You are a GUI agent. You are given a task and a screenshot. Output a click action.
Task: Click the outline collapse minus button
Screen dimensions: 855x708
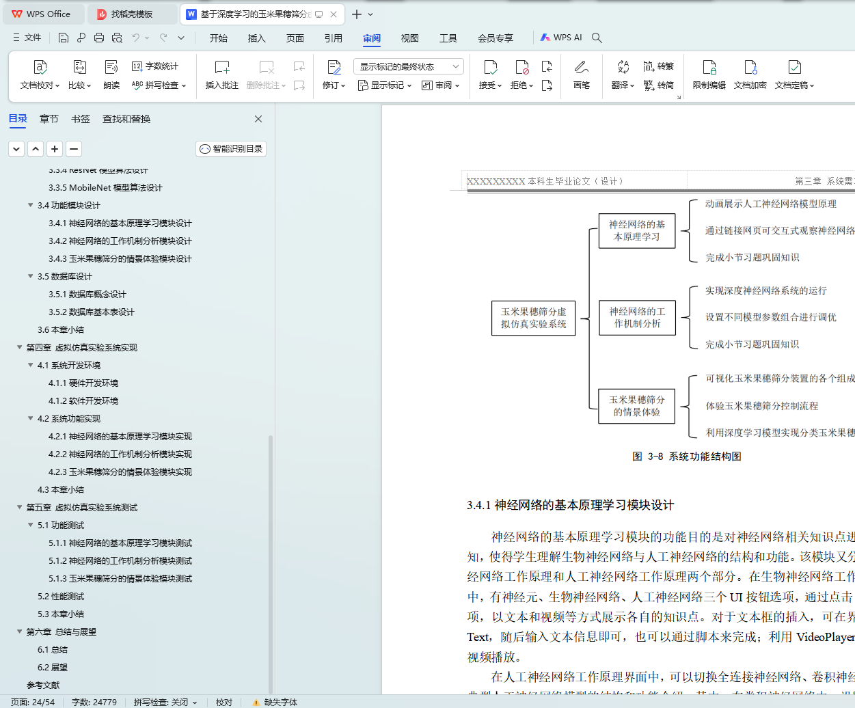[x=74, y=149]
